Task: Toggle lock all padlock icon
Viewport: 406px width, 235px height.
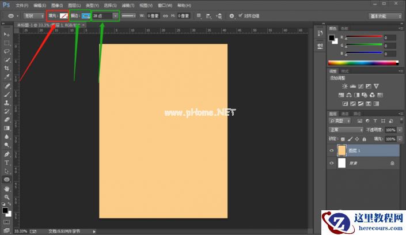Action: [365, 139]
